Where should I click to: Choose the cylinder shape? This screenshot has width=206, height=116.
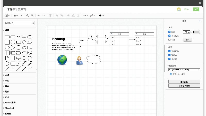click(19, 47)
